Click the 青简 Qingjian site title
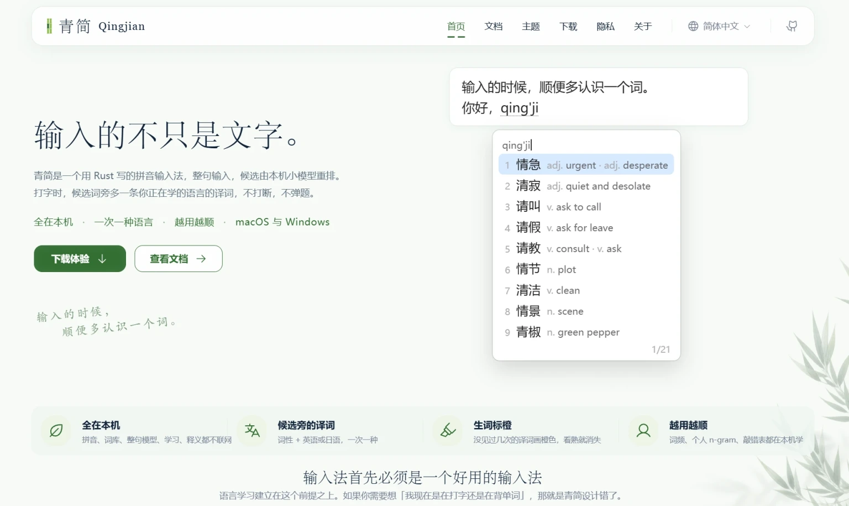 [102, 26]
